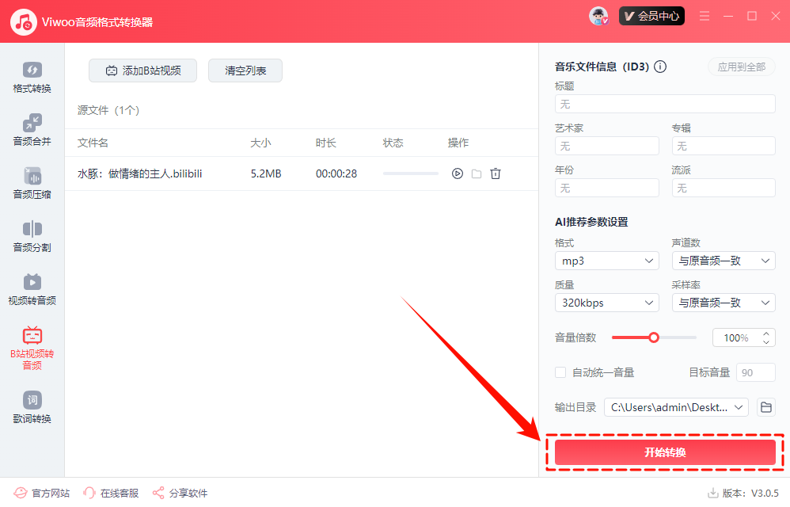The height and width of the screenshot is (507, 790).
Task: Play the 水豚 audio file preview
Action: [457, 173]
